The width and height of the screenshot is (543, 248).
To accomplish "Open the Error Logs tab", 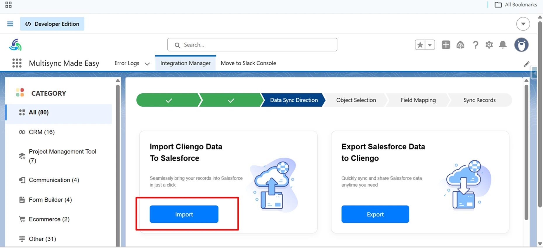I will click(x=127, y=63).
